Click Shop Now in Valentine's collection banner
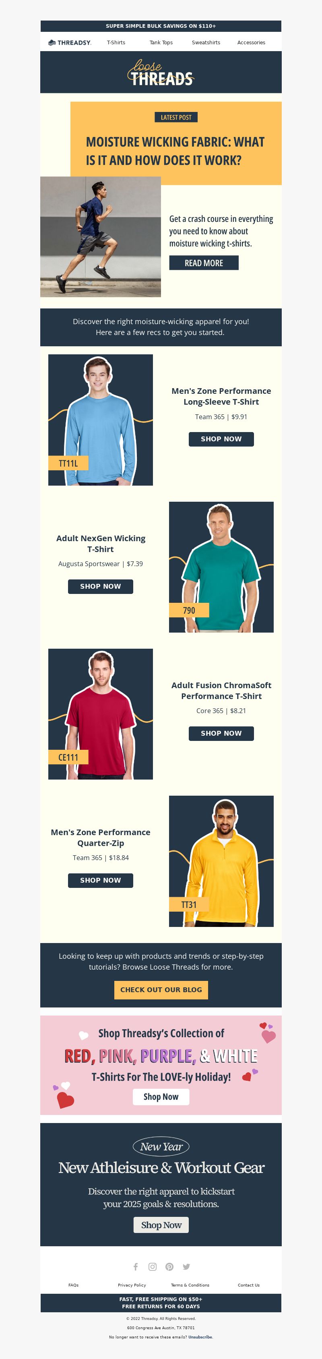This screenshot has height=1359, width=322. (161, 1097)
